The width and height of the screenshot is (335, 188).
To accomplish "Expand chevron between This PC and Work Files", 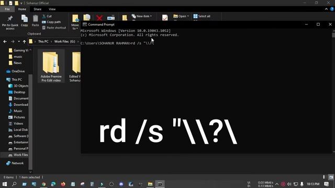I will pyautogui.click(x=51, y=42).
